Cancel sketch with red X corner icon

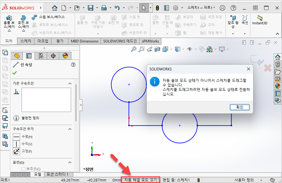[268, 68]
